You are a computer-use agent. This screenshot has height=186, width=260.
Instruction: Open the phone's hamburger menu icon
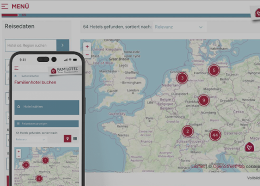click(16, 68)
